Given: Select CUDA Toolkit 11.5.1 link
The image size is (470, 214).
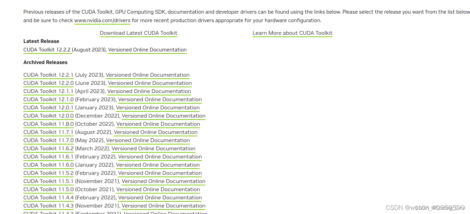Looking at the screenshot, I should tap(48, 181).
